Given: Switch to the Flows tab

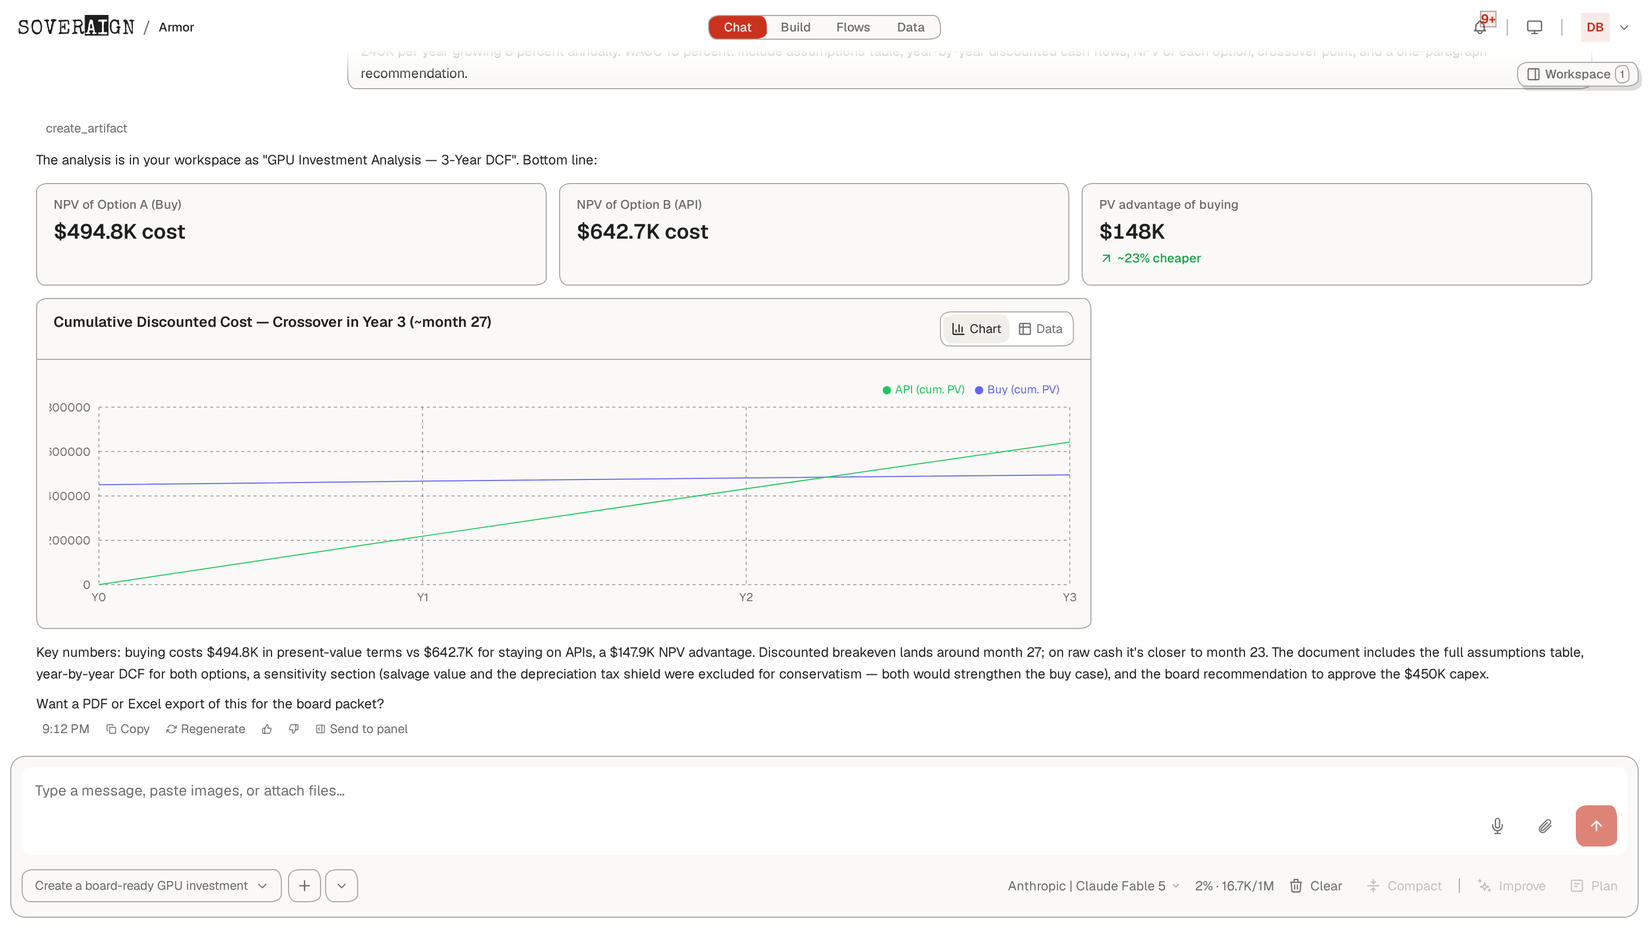Looking at the screenshot, I should 853,27.
